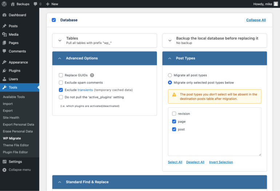Click the Pages icon in sidebar
The width and height of the screenshot is (280, 191).
pyautogui.click(x=4, y=43)
